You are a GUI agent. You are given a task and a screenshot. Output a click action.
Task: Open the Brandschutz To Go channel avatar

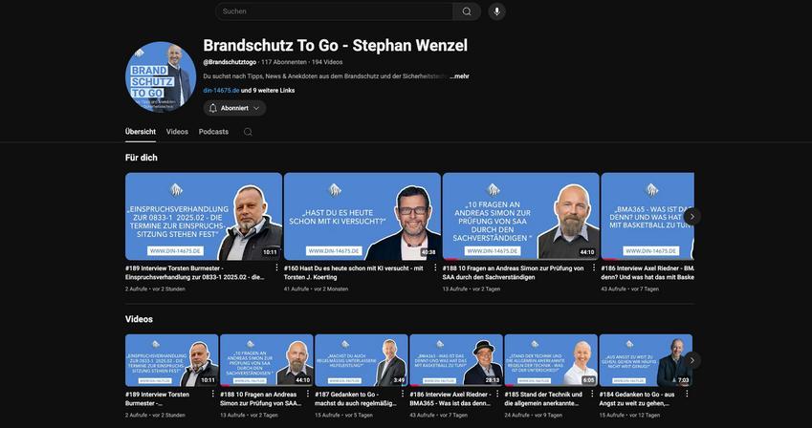pyautogui.click(x=161, y=77)
